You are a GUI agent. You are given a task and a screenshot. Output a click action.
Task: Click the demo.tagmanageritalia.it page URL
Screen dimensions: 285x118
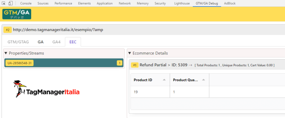click(x=58, y=30)
